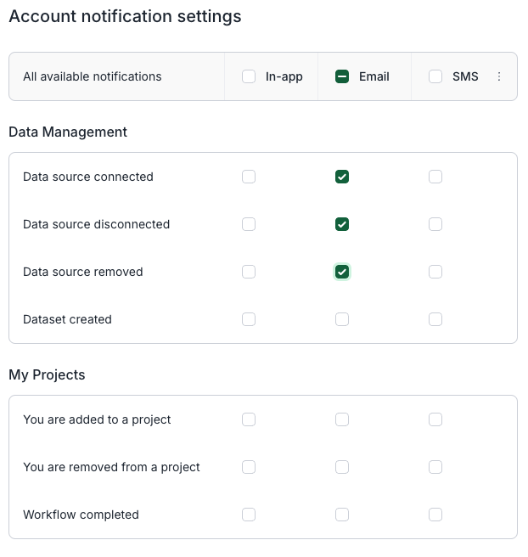Check In-app for Data source removed
This screenshot has width=528, height=557.
coord(249,272)
